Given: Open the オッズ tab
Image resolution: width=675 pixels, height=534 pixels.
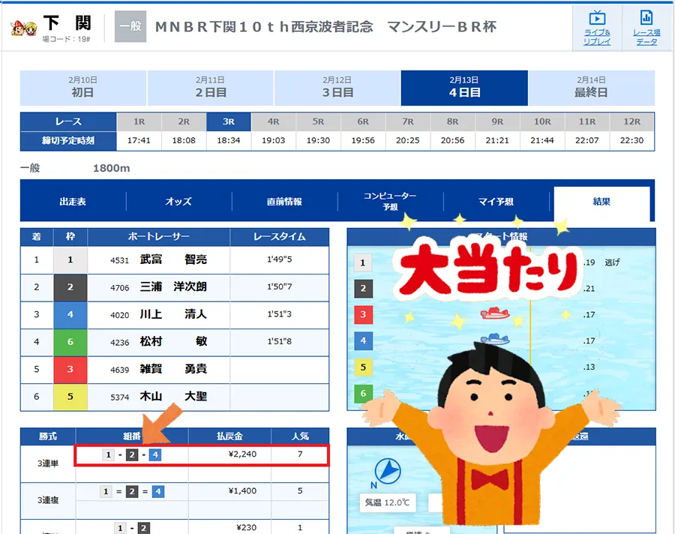Looking at the screenshot, I should pos(178,202).
